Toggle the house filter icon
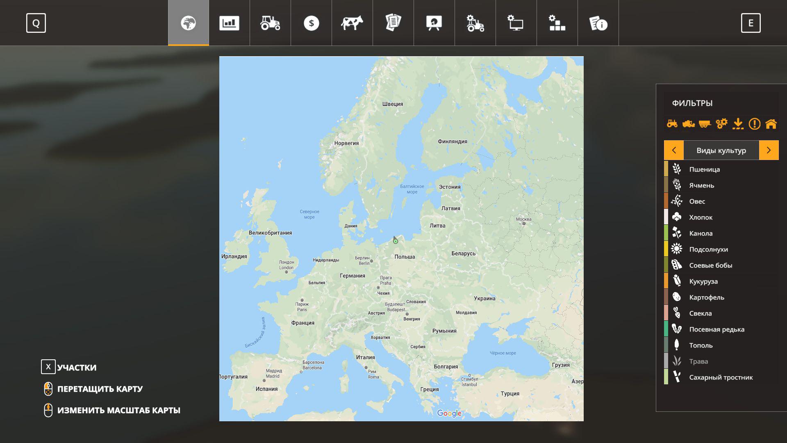The width and height of the screenshot is (787, 443). 771,123
